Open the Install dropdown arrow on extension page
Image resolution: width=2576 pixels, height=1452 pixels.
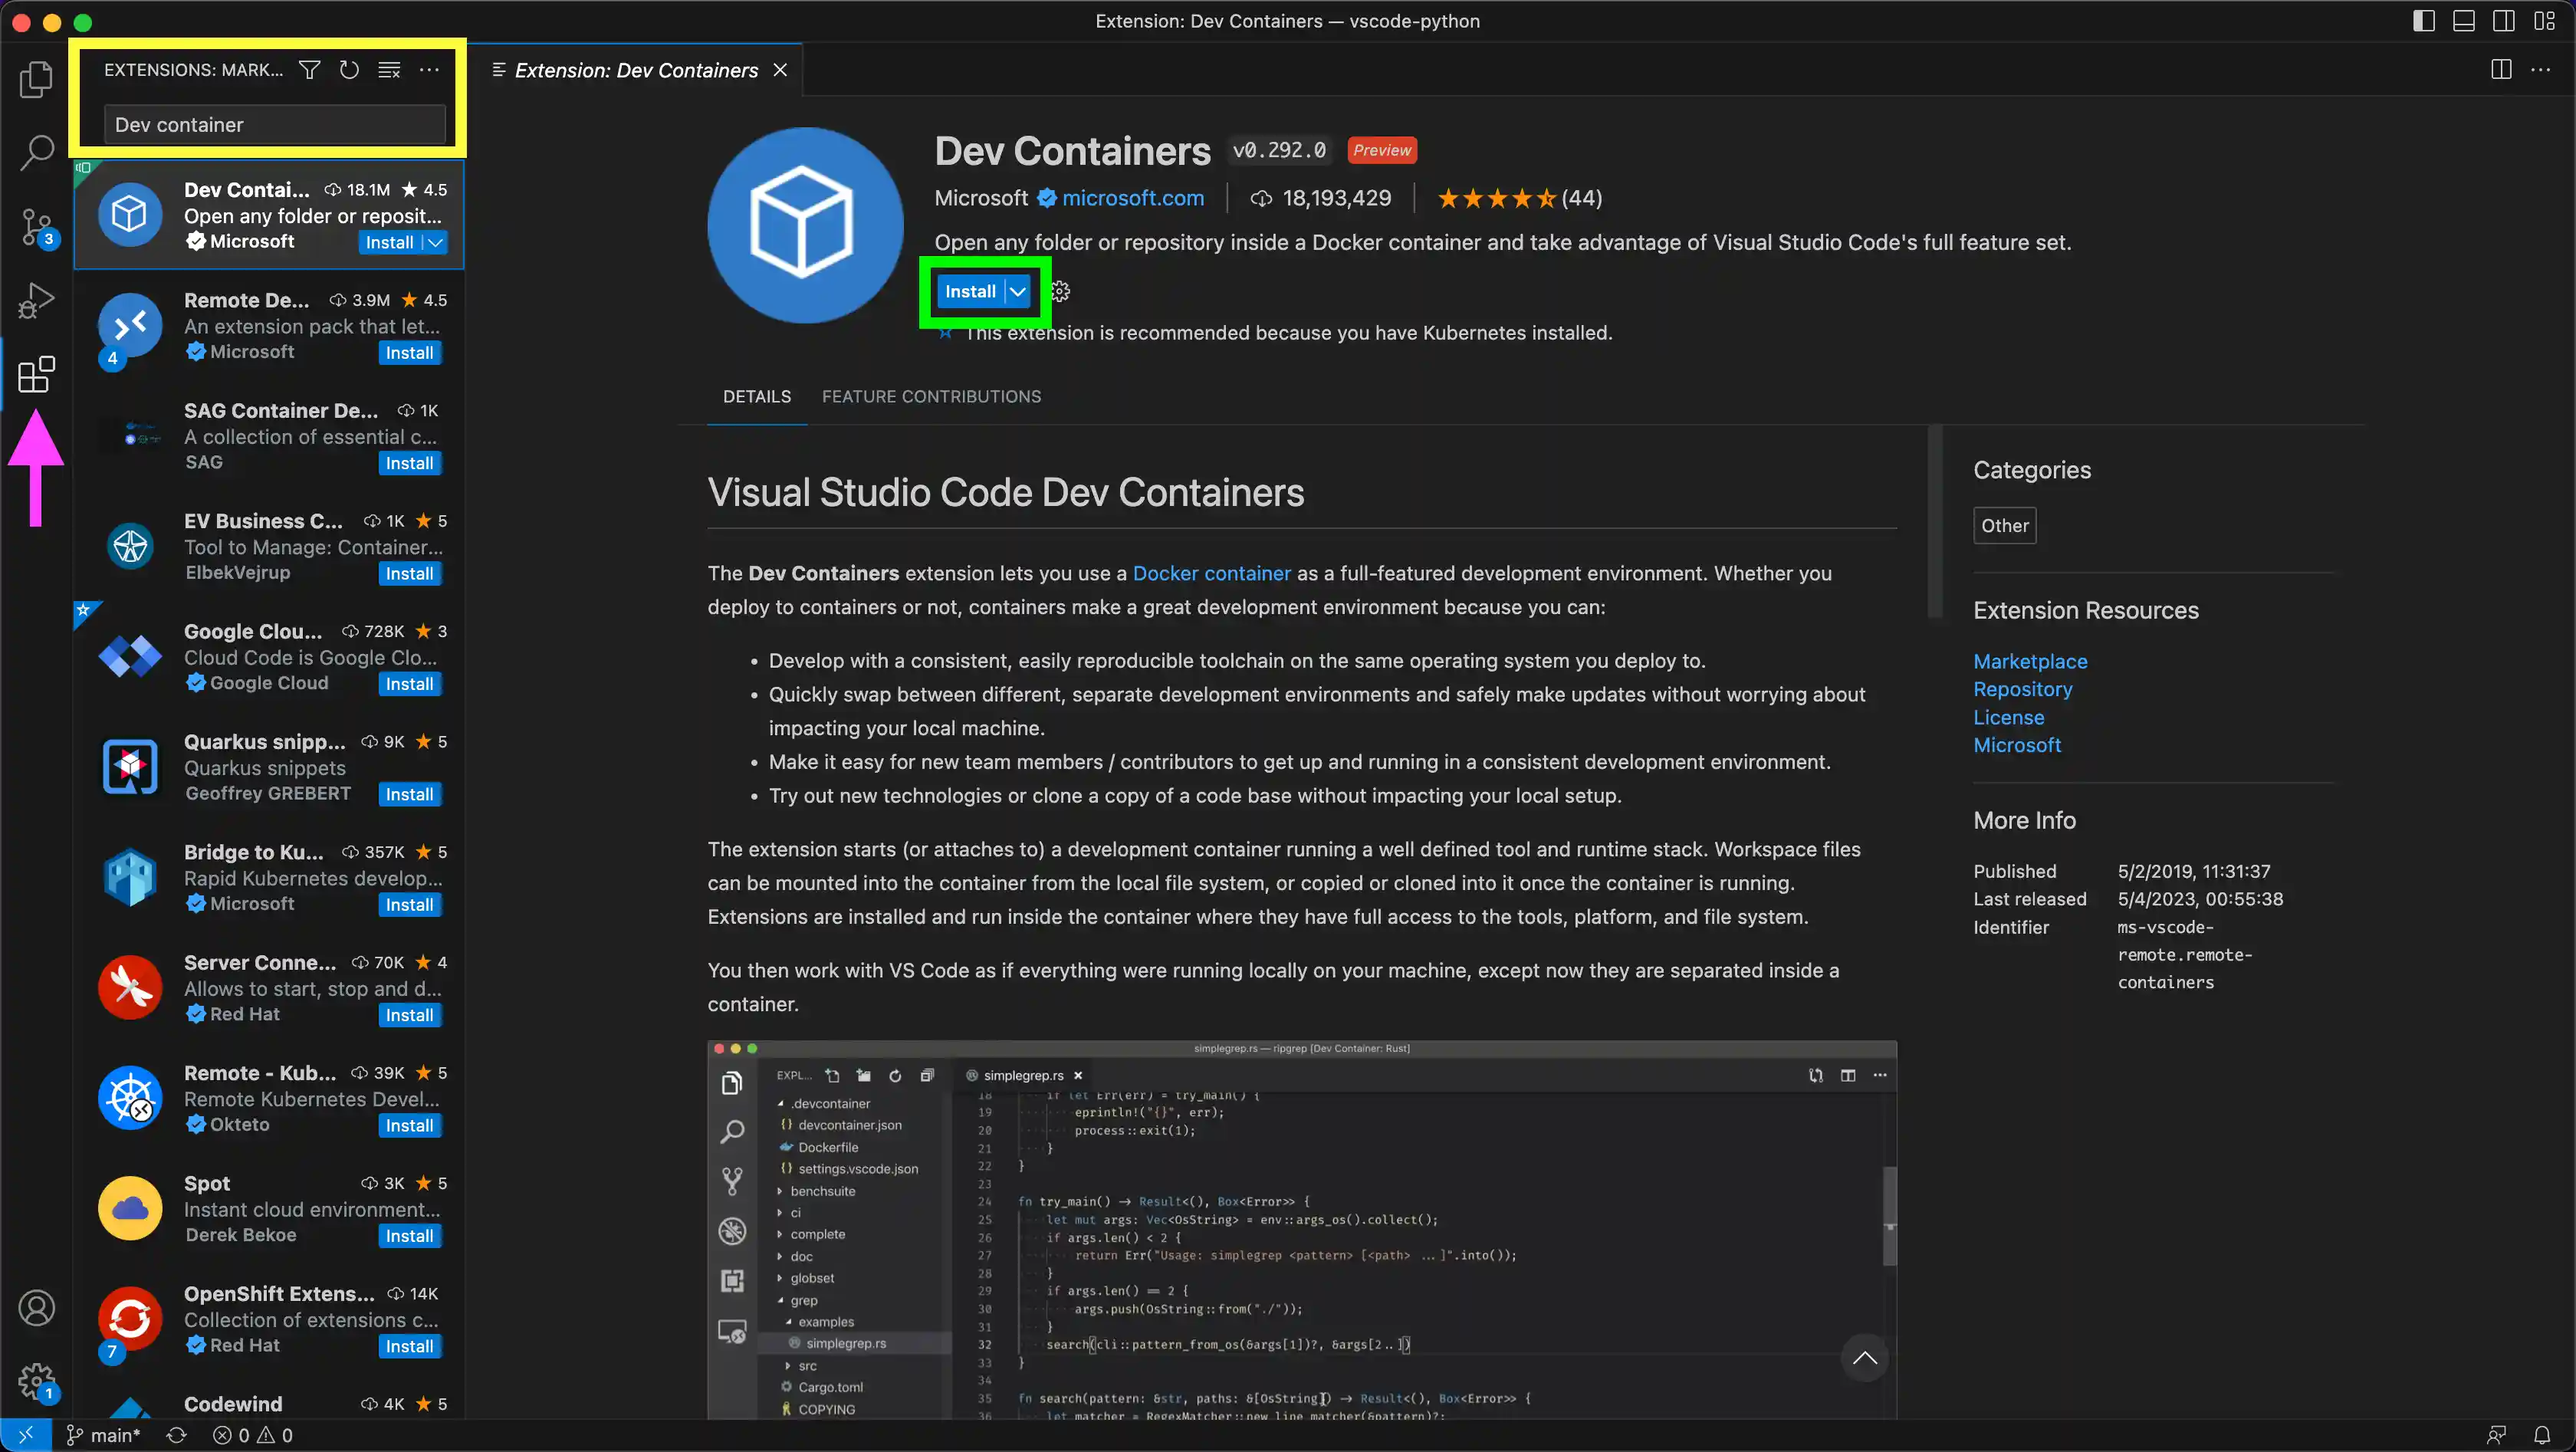(x=1018, y=292)
